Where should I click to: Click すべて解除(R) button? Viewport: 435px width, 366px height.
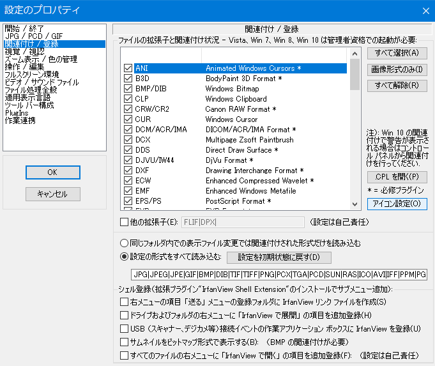[397, 86]
